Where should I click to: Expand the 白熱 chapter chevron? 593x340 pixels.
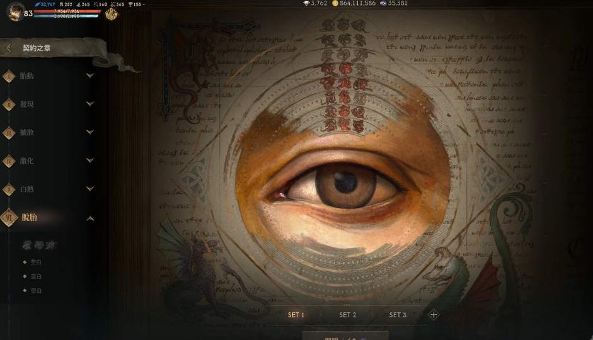tap(90, 189)
